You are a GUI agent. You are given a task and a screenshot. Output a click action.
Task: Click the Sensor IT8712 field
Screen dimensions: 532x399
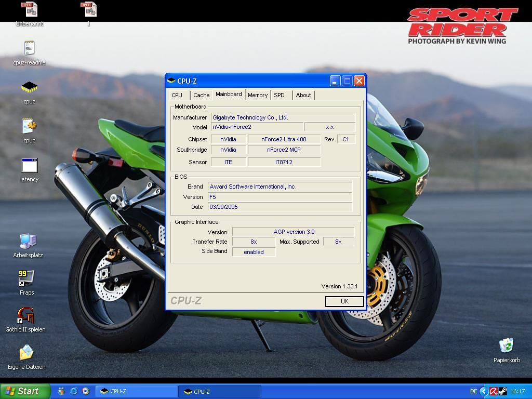[284, 162]
